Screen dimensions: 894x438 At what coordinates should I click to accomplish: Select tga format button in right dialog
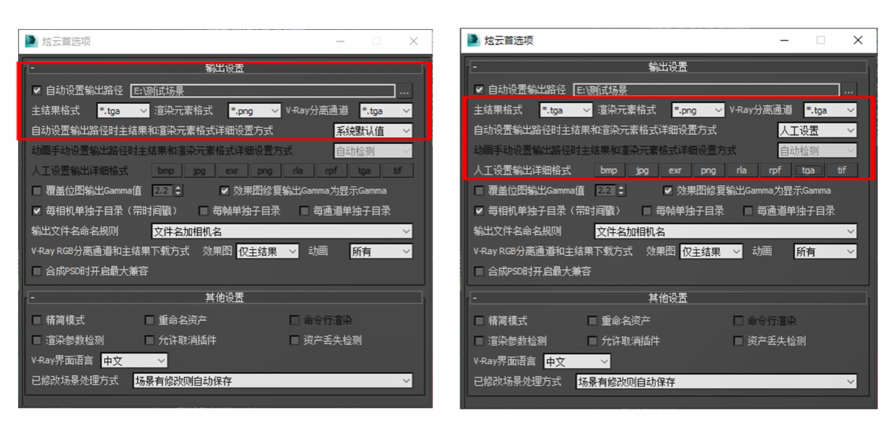[808, 170]
